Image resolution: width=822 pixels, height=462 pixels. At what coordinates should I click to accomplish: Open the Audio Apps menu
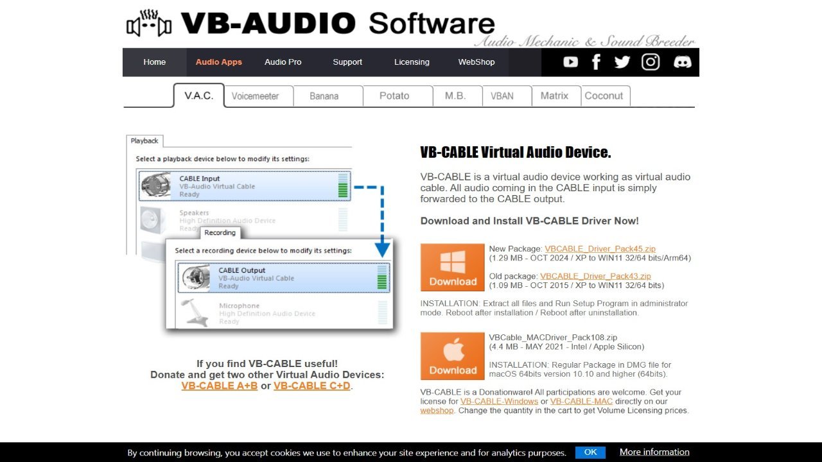coord(219,62)
